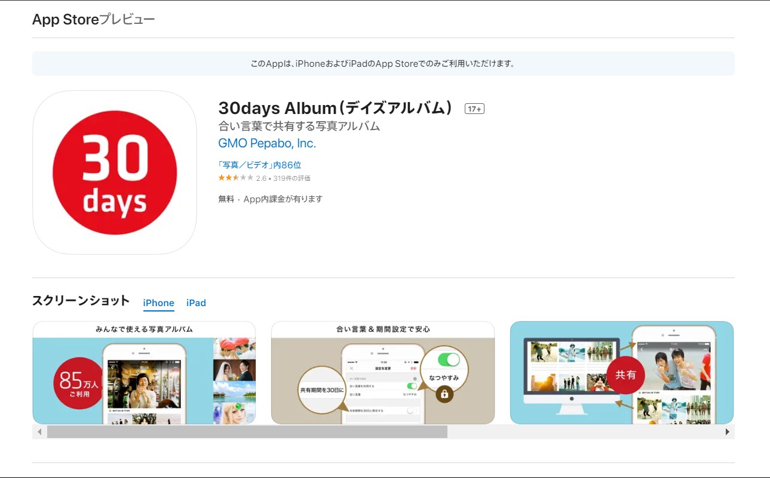770x478 pixels.
Task: Click the App Store header title
Action: (65, 20)
